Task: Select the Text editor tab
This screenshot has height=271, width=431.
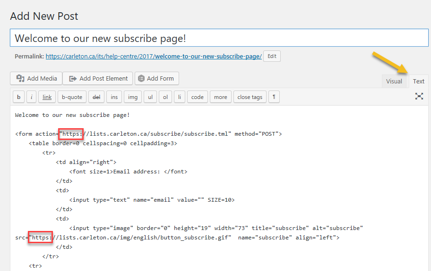Action: point(418,81)
